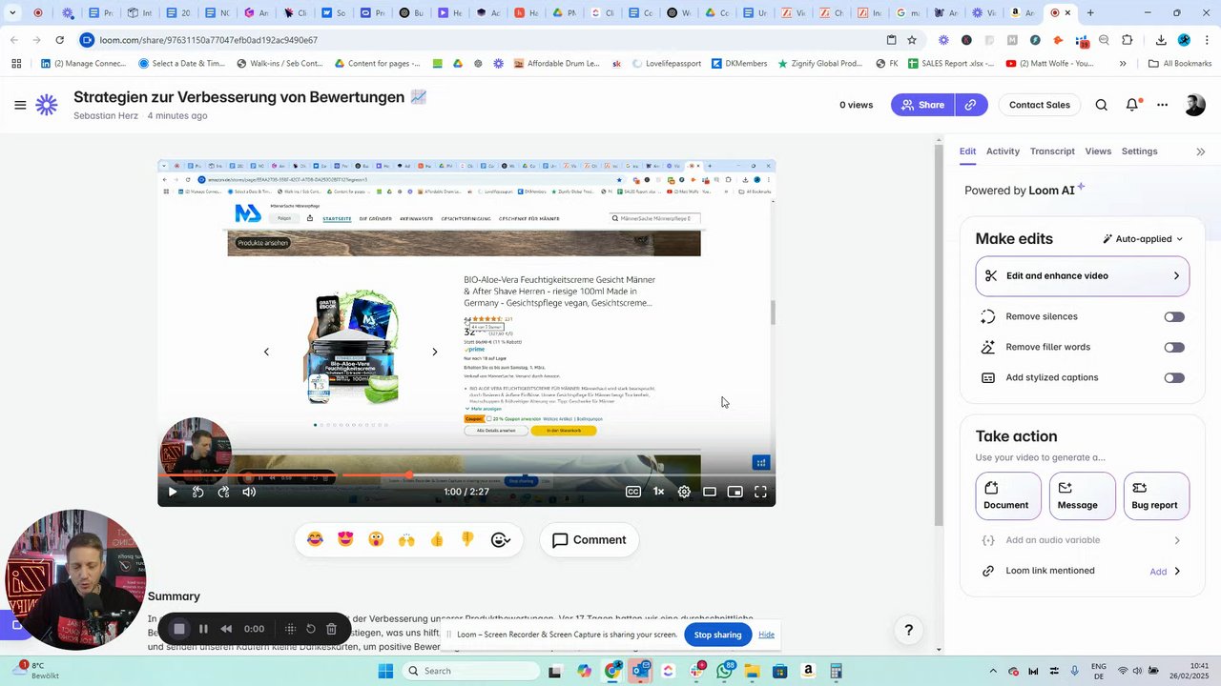Mute the video volume
The width and height of the screenshot is (1221, 686).
[x=249, y=492]
